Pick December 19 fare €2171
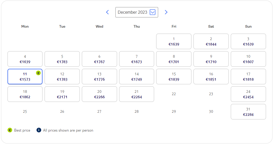This screenshot has height=144, width=273. 62,94
